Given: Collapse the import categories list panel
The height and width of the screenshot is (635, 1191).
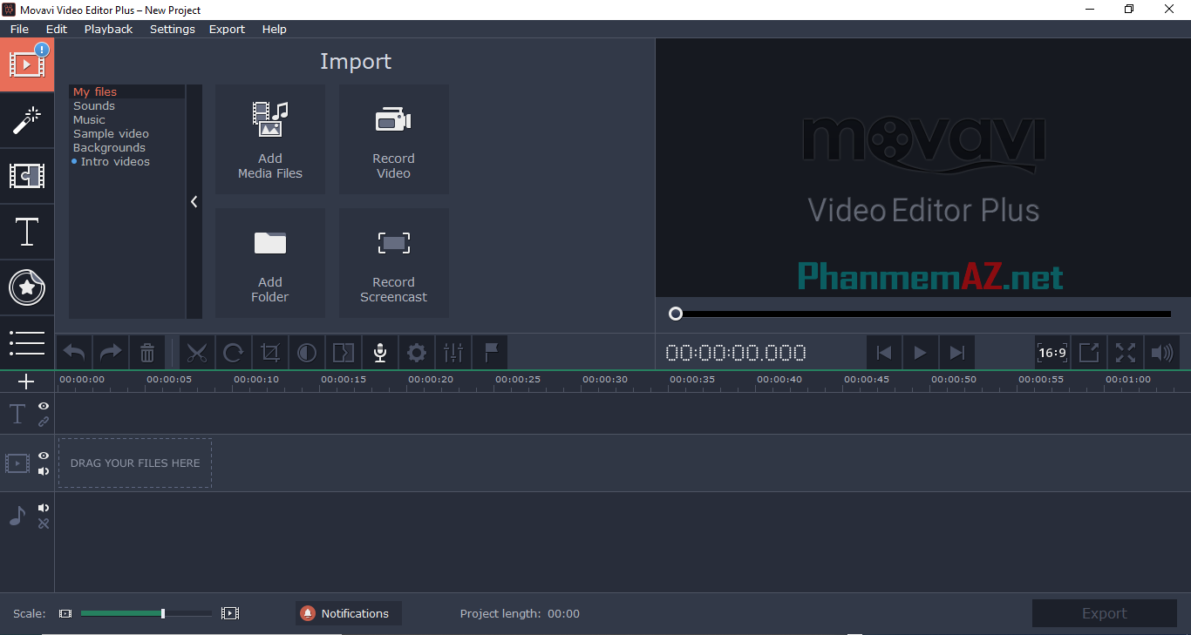Looking at the screenshot, I should tap(194, 201).
